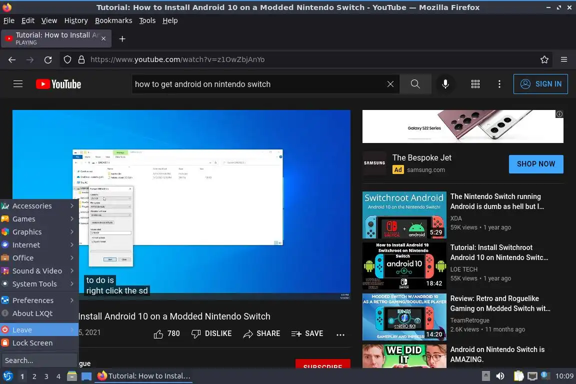
Task: Click the SIGN IN button
Action: pos(540,84)
